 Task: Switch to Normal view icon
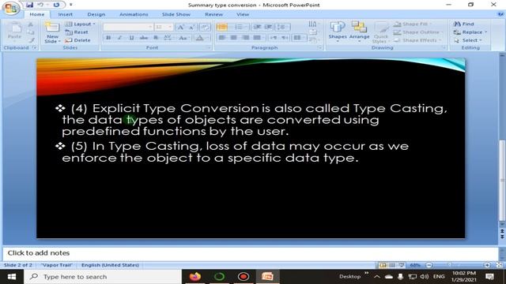pyautogui.click(x=383, y=265)
